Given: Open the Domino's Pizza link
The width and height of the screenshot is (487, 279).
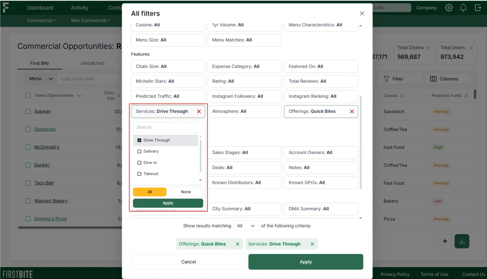Looking at the screenshot, I should click(x=50, y=219).
